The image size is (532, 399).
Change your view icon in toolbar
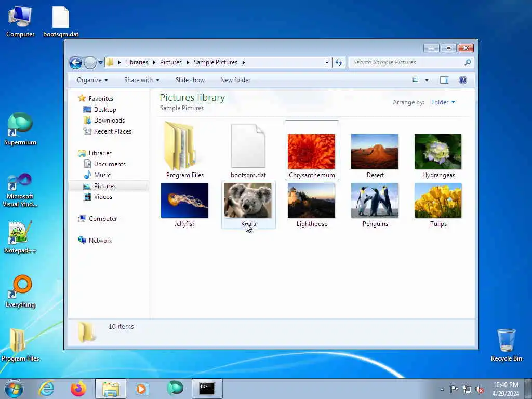click(416, 80)
